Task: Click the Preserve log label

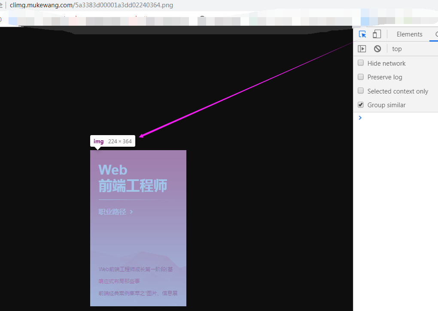Action: click(x=385, y=77)
